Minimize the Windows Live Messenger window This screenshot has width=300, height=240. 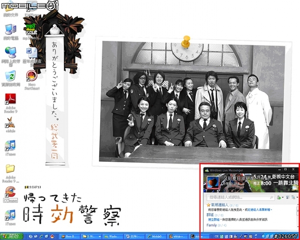pos(280,170)
